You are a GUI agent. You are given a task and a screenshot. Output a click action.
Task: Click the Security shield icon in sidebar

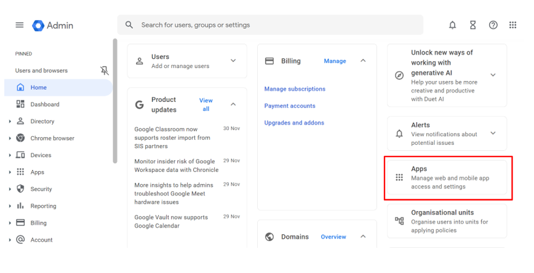(20, 189)
